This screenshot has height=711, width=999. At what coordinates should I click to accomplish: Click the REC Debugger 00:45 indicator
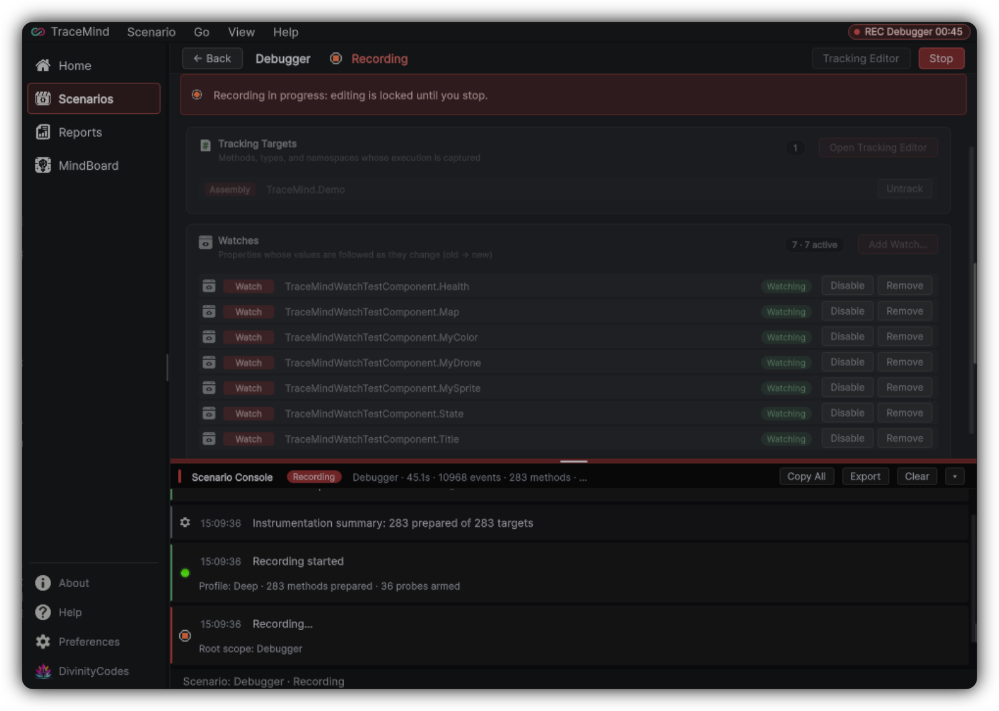pos(909,32)
